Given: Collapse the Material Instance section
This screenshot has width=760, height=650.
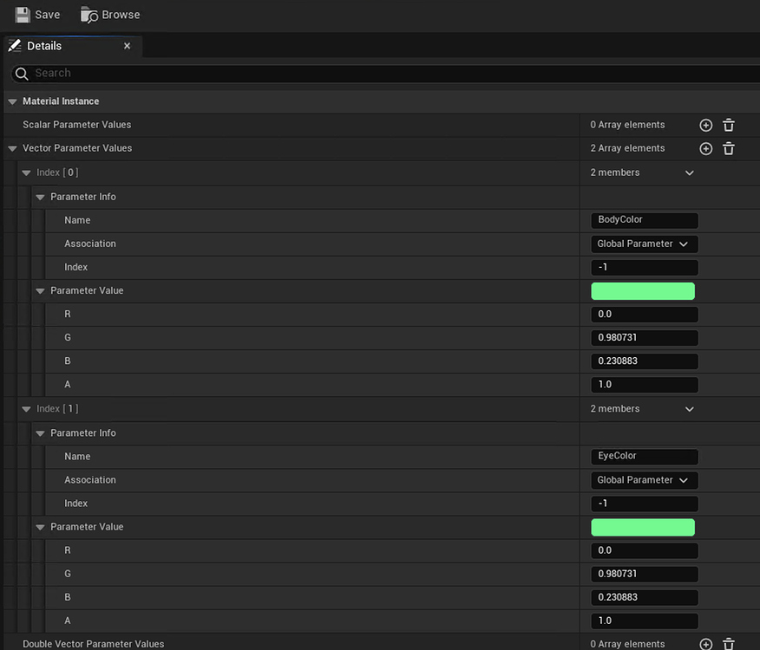Looking at the screenshot, I should point(11,101).
